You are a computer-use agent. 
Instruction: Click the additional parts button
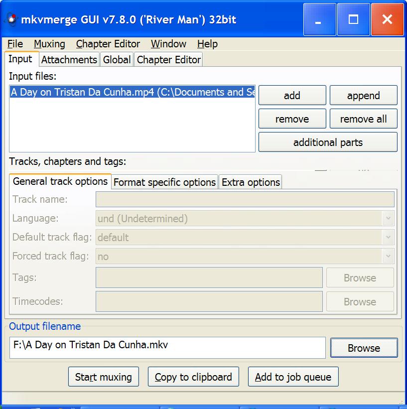click(328, 142)
